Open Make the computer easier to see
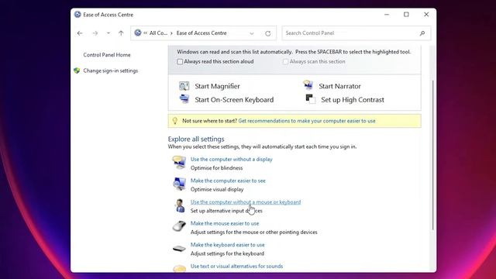 click(x=228, y=181)
